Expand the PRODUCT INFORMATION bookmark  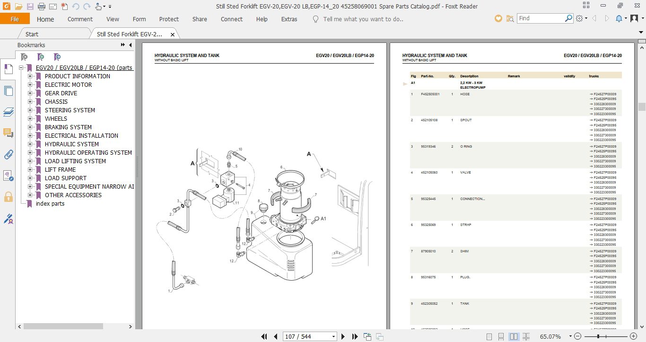[x=30, y=76]
